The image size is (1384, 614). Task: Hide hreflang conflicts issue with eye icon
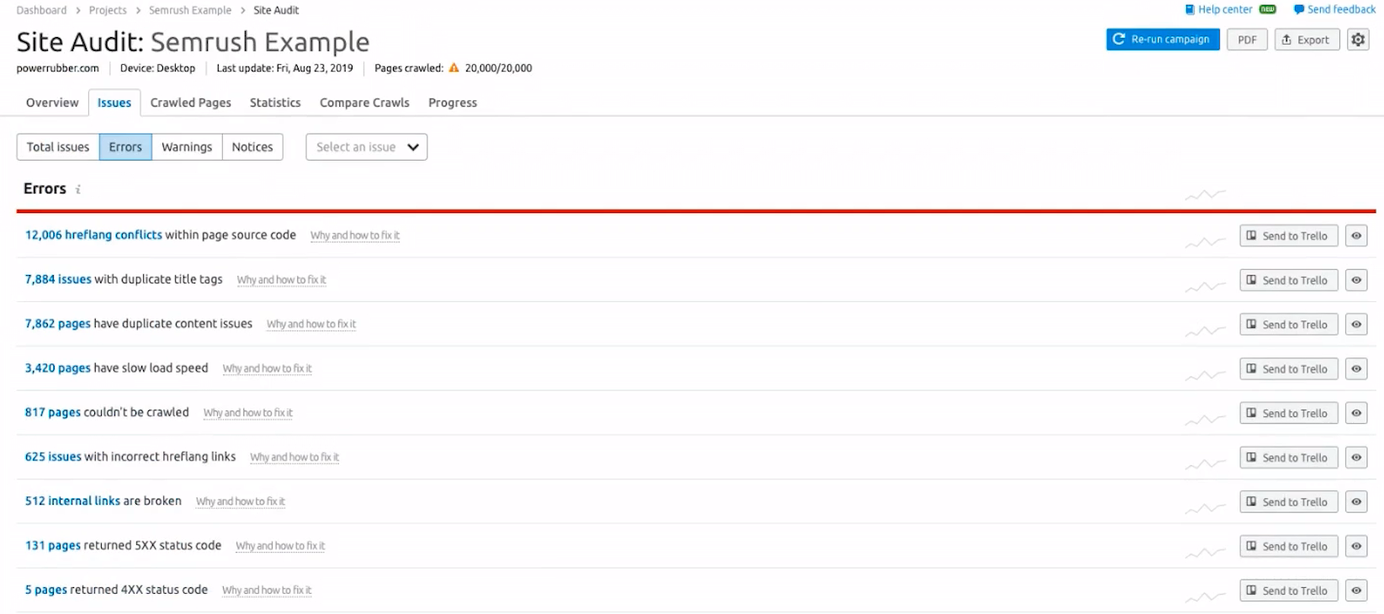[x=1356, y=236]
